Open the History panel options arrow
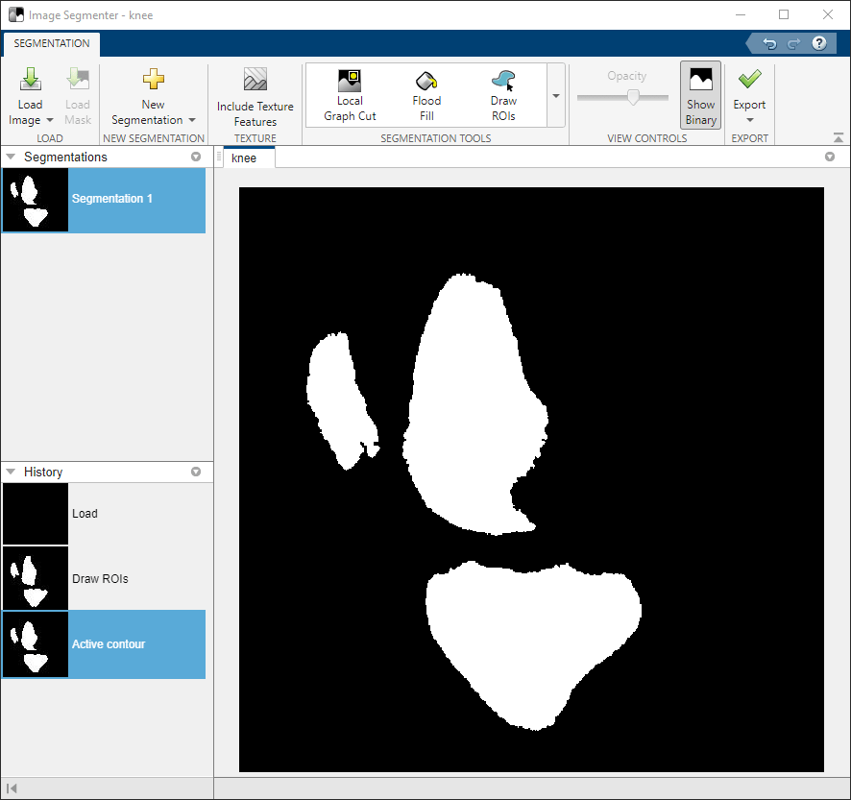The height and width of the screenshot is (800, 851). click(196, 472)
